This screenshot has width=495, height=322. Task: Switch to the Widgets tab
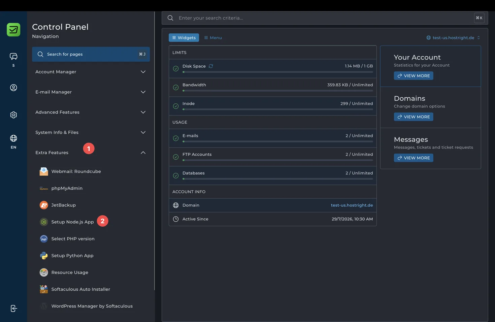pos(184,38)
